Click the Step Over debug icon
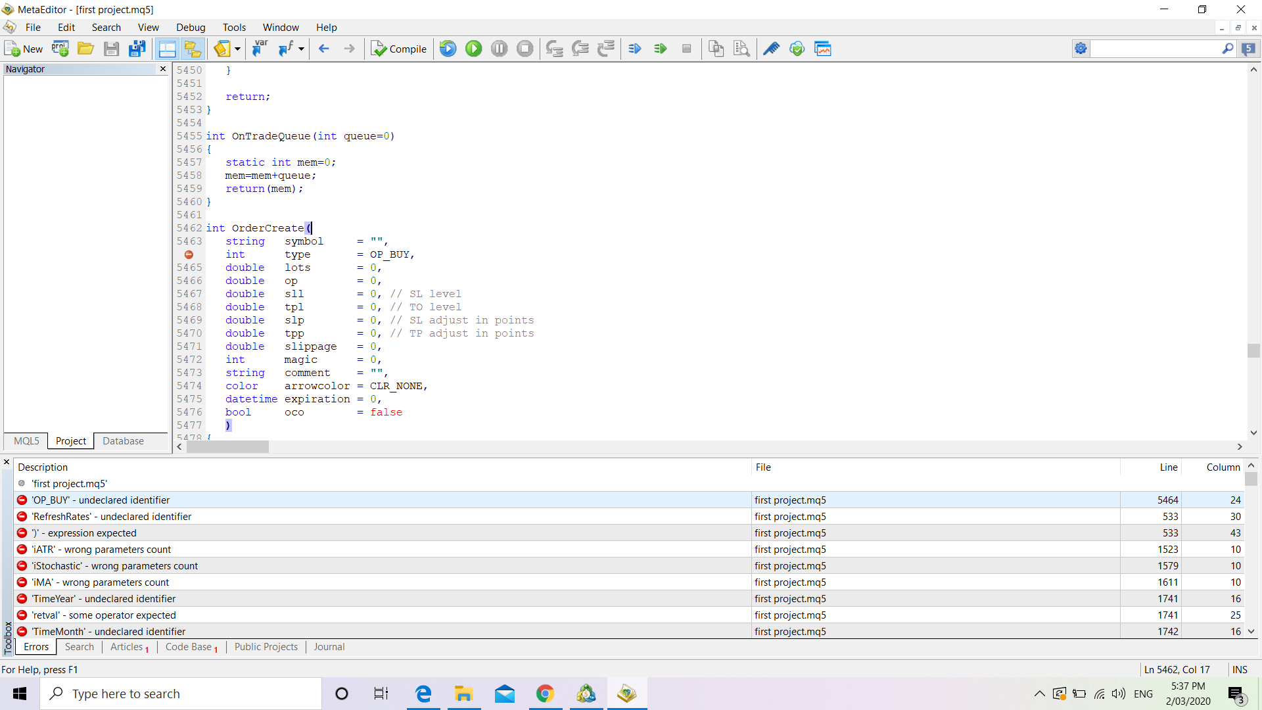The width and height of the screenshot is (1262, 710). pos(580,49)
